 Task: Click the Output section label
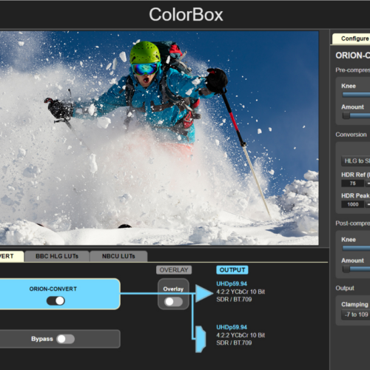[x=345, y=288]
